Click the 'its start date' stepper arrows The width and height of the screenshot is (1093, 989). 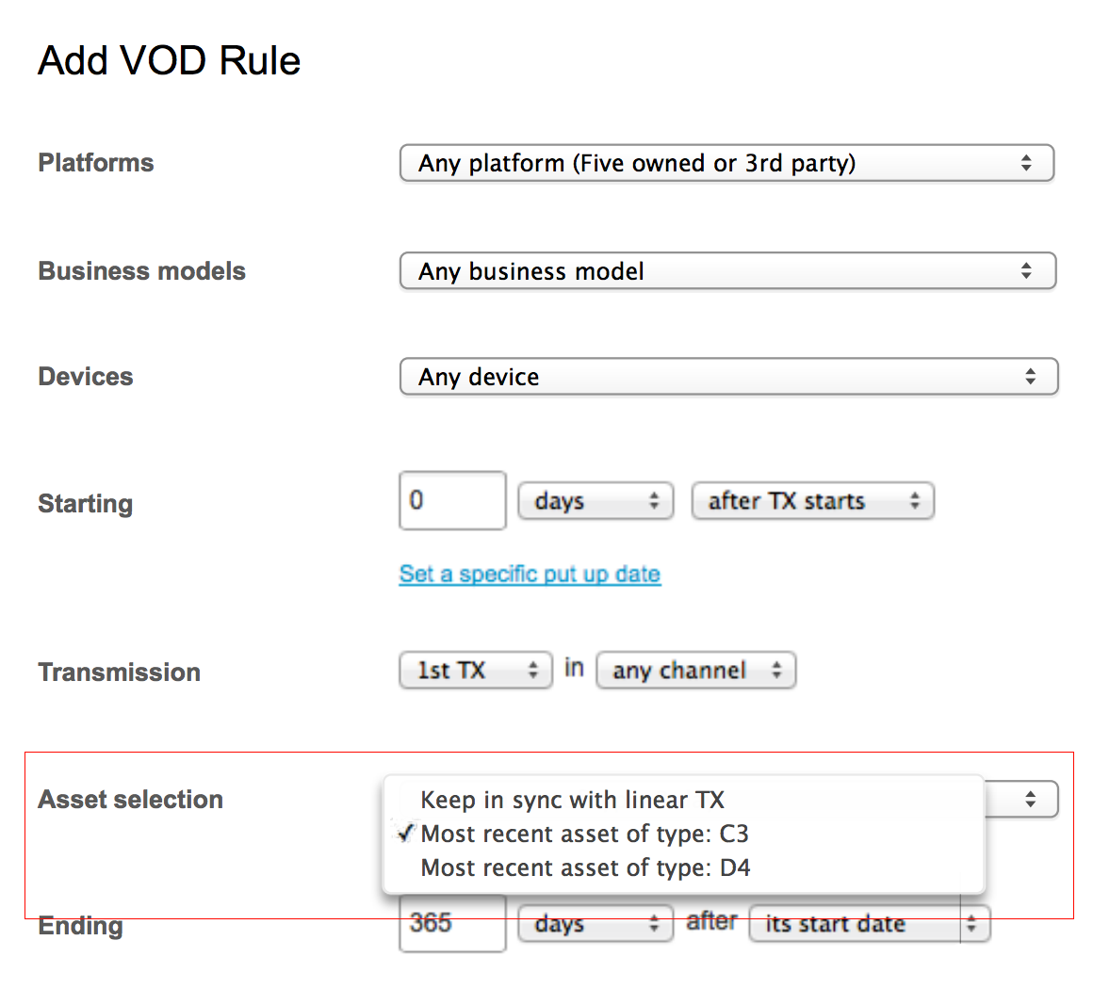click(972, 924)
